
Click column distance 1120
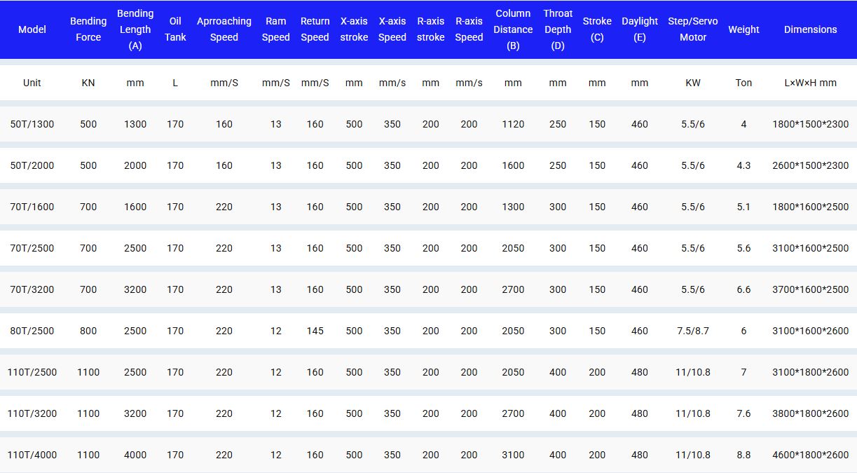513,124
